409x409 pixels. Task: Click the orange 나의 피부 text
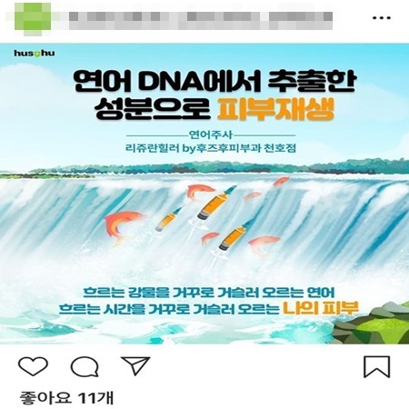click(321, 308)
